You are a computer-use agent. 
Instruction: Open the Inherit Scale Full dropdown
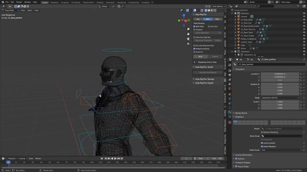pos(282,150)
